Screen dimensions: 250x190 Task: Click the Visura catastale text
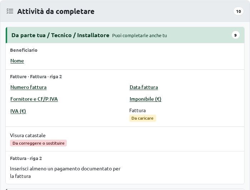point(28,135)
